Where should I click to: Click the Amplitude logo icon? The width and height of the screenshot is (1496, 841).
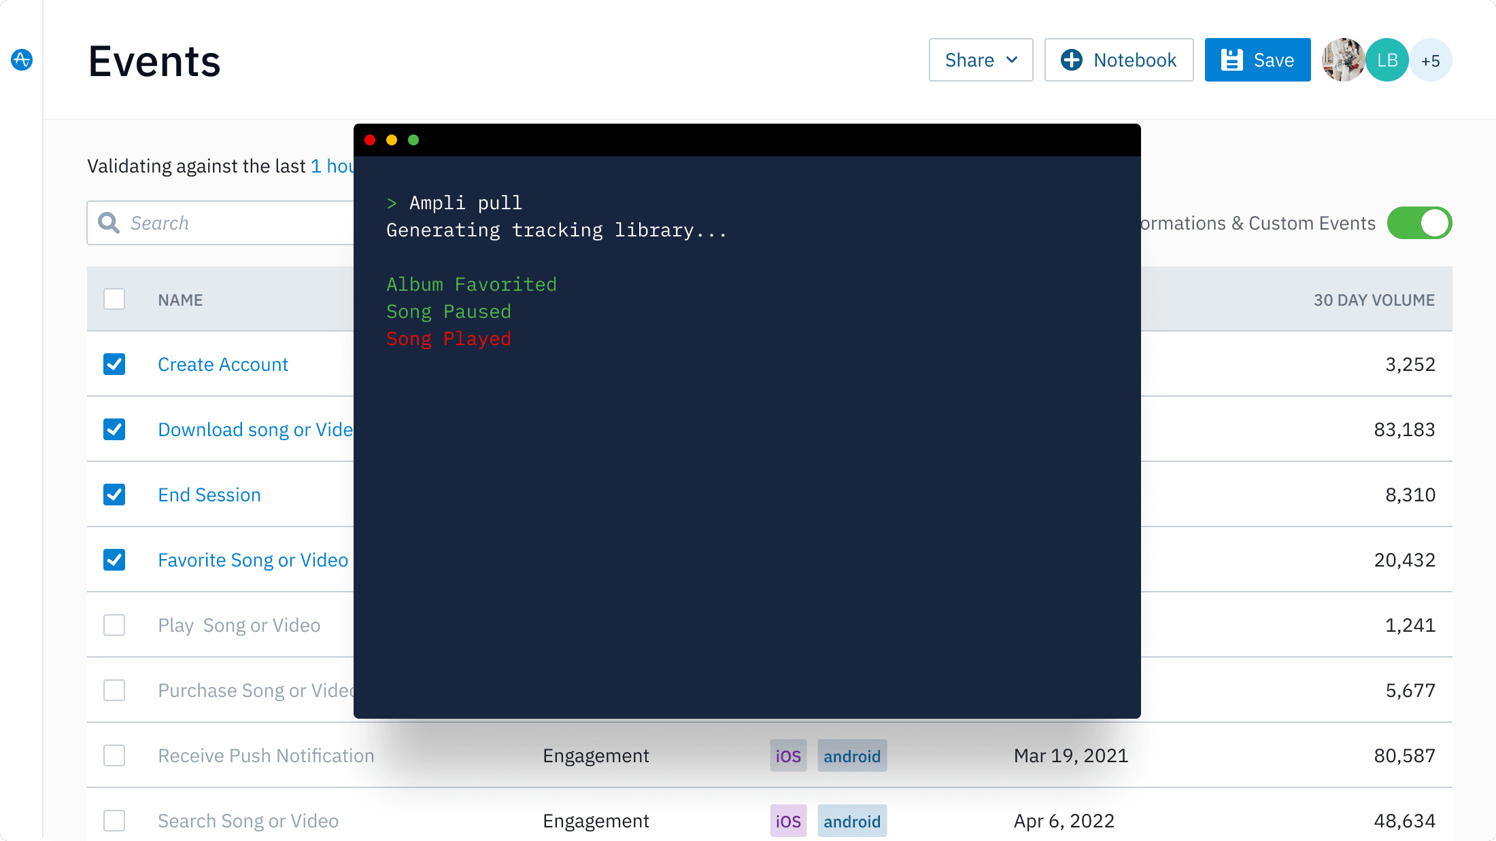click(22, 60)
